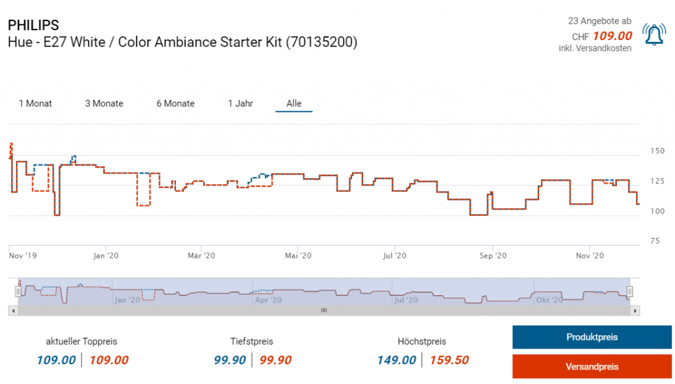Click the Jan '20 area in the navigator
The width and height of the screenshot is (675, 384).
point(127,299)
